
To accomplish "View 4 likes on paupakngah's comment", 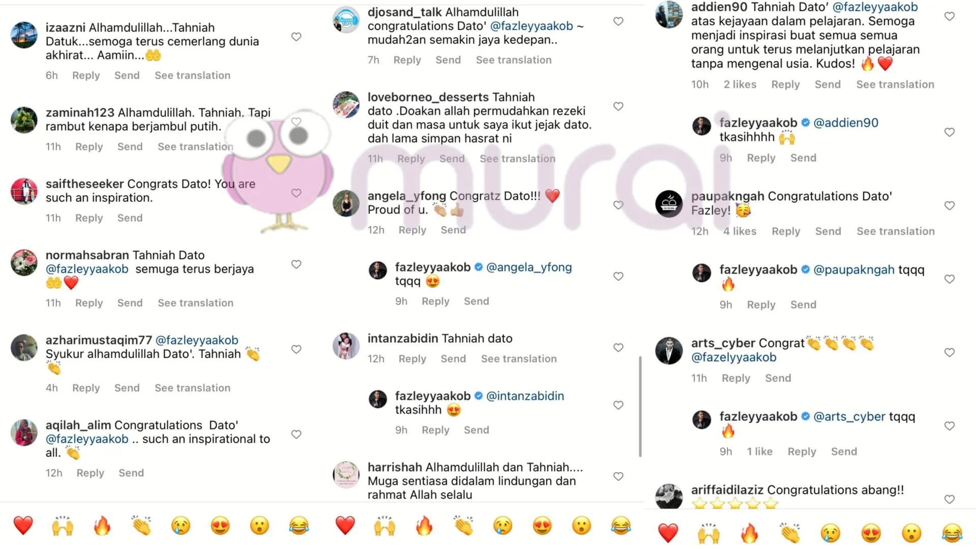I will [740, 231].
